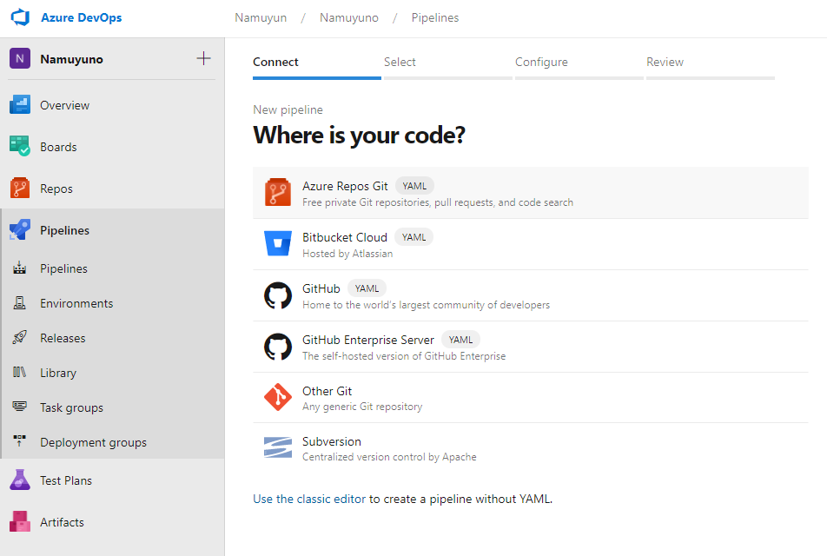The image size is (827, 556).
Task: Open the Repos sidebar icon
Action: point(20,189)
